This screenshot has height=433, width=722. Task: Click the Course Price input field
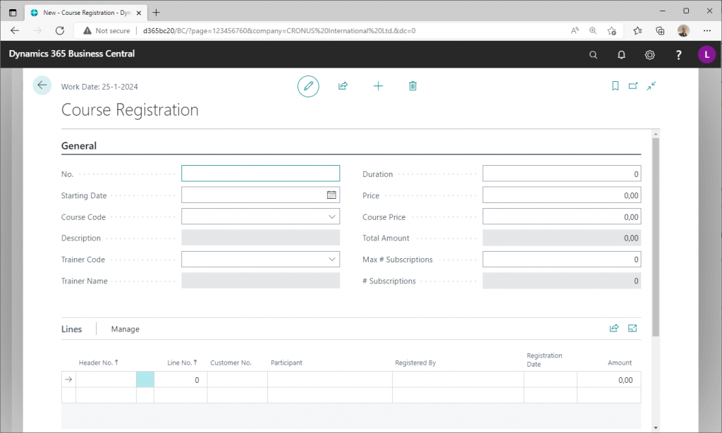[562, 216]
